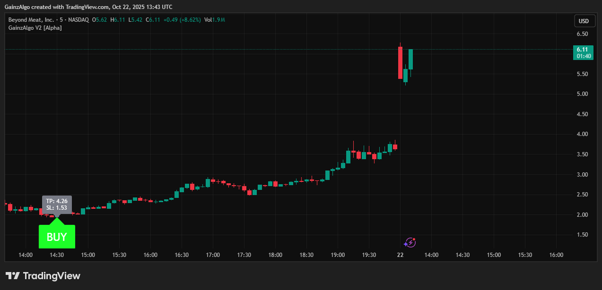Click the TradingView logo
Image resolution: width=602 pixels, height=290 pixels.
pos(43,276)
